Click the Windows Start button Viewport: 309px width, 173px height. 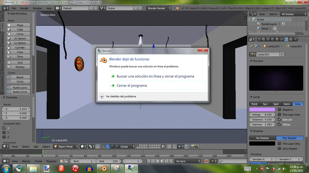(x=6, y=169)
